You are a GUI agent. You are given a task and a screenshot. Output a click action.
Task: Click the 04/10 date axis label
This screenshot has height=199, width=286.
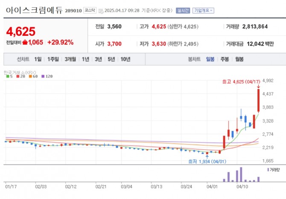click(x=242, y=187)
